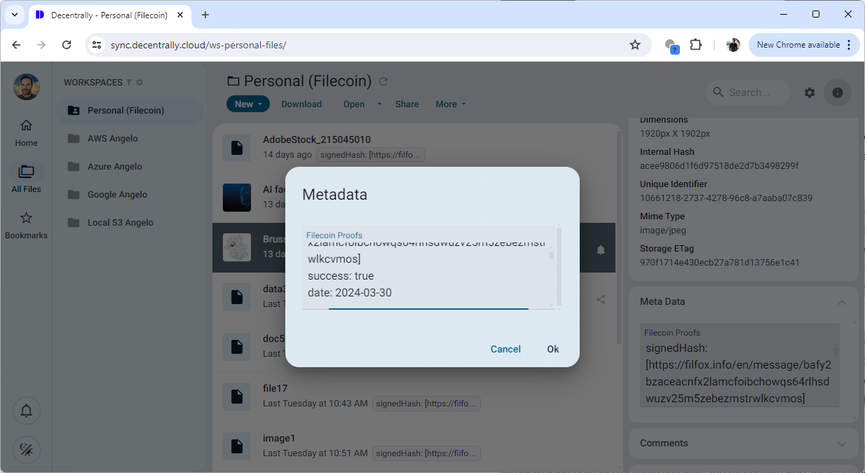Confirm the Metadata dialog with Ok
865x473 pixels.
click(x=553, y=349)
